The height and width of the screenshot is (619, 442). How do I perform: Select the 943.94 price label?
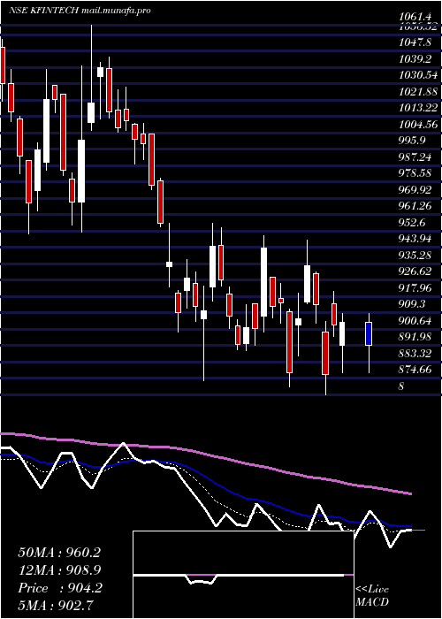[415, 239]
